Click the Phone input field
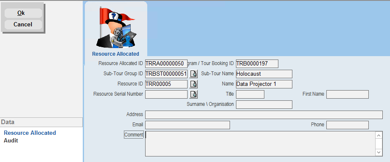 [348, 125]
